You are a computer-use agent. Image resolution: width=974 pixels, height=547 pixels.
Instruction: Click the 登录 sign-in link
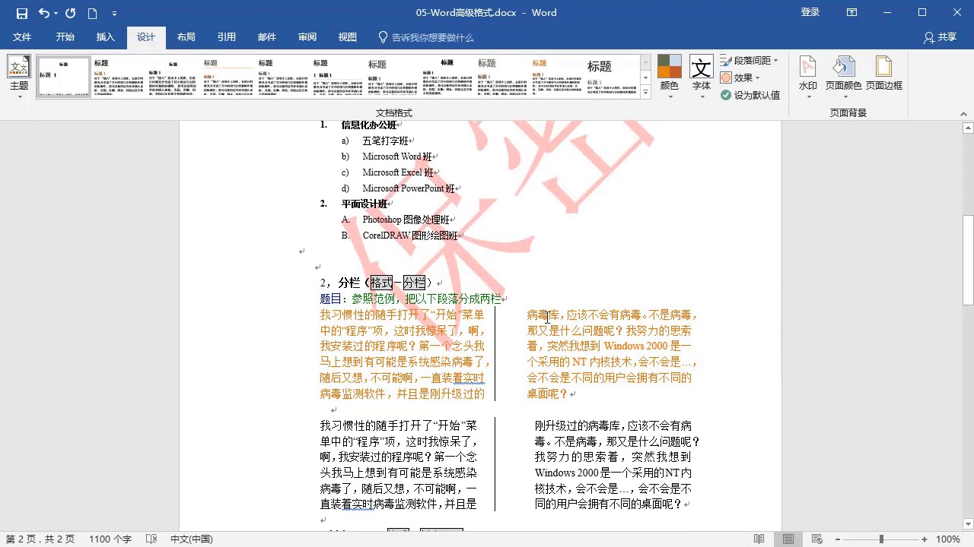(x=810, y=13)
